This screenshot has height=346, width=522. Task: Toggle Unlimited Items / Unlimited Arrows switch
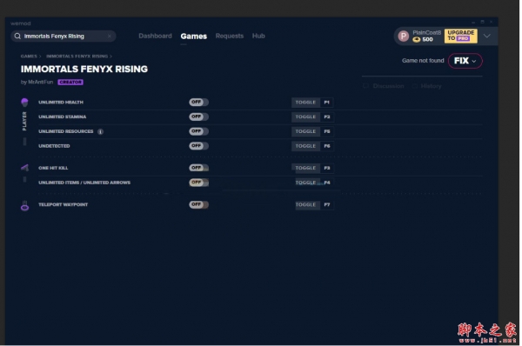click(x=198, y=183)
